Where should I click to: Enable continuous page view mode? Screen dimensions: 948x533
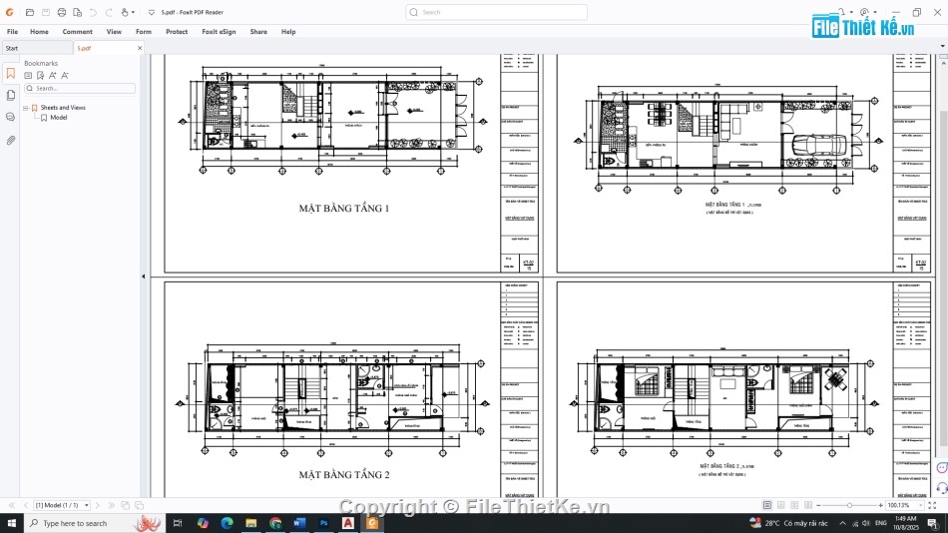pyautogui.click(x=781, y=505)
